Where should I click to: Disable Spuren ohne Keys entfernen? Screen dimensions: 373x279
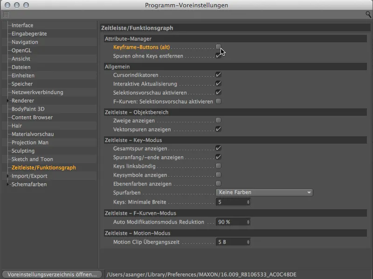[217, 55]
